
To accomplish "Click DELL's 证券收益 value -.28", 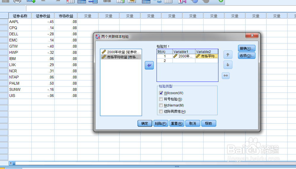I will [x=43, y=34].
